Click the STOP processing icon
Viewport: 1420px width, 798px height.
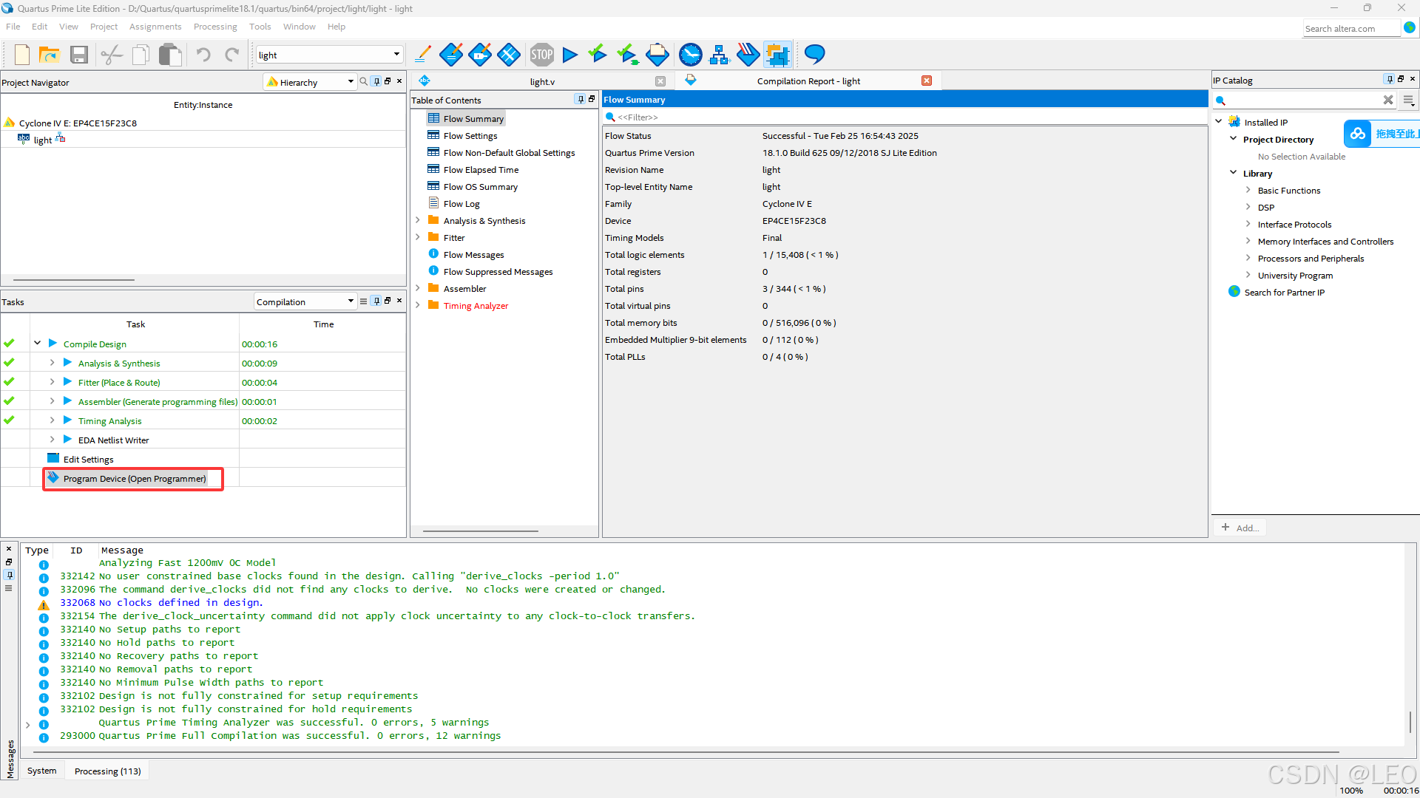coord(541,55)
